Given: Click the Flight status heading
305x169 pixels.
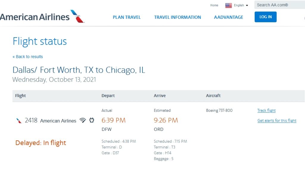Looking at the screenshot, I should point(40,41).
